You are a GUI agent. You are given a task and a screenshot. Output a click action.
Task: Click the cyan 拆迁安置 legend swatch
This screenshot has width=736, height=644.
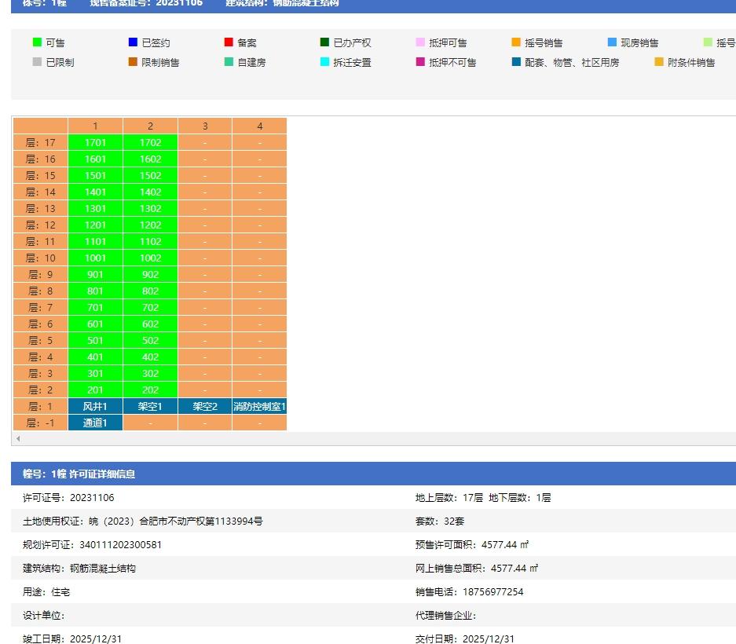pyautogui.click(x=324, y=62)
